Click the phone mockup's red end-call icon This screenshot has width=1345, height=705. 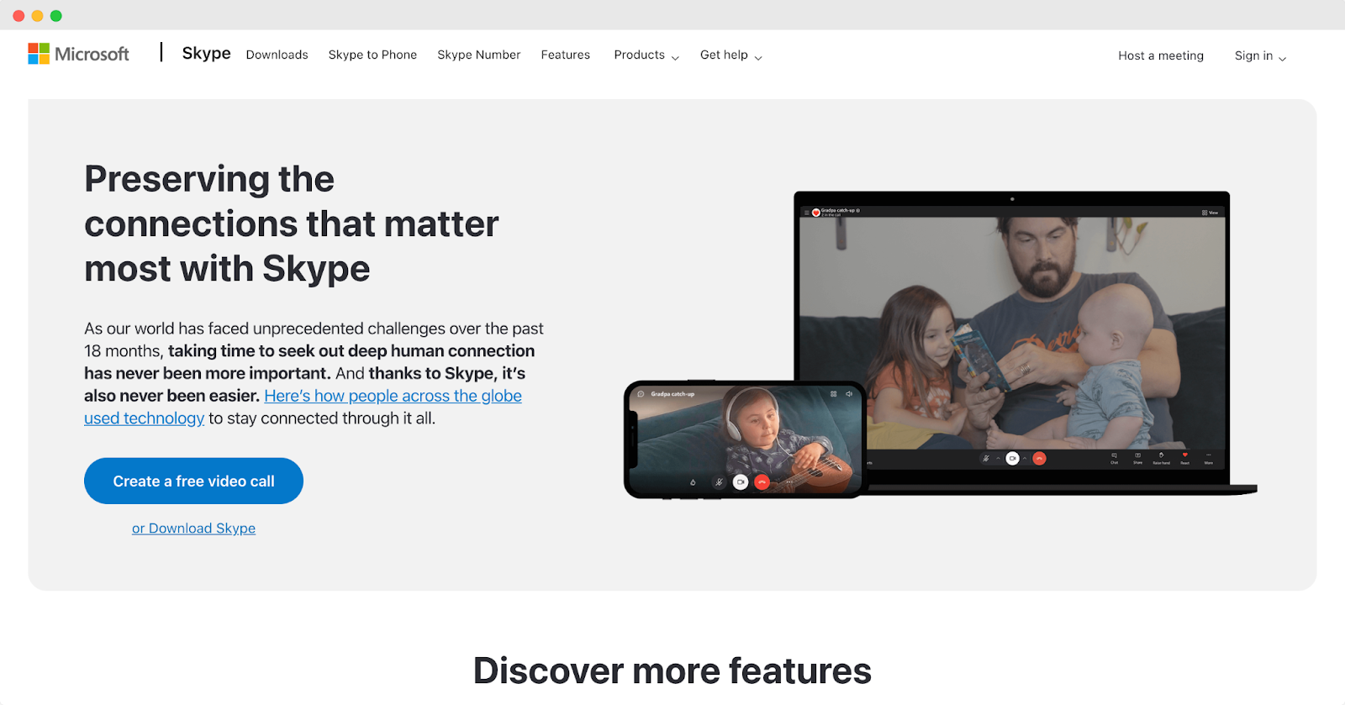(762, 482)
